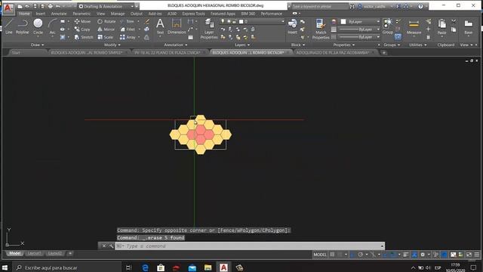Viewport: 483px width, 272px height.
Task: Select the Polyline tool
Action: pos(22,26)
